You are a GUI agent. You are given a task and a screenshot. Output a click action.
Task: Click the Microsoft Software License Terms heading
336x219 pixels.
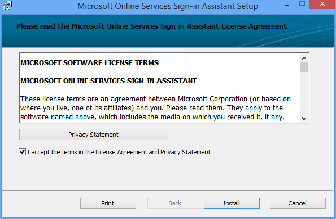point(90,63)
